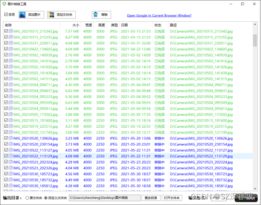Screen dimensions: 261x205
Task: Click the 已完成 status of IMG_20210331_220011.jpg
Action: pos(159,43)
